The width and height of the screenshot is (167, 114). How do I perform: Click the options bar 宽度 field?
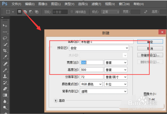coord(136,12)
